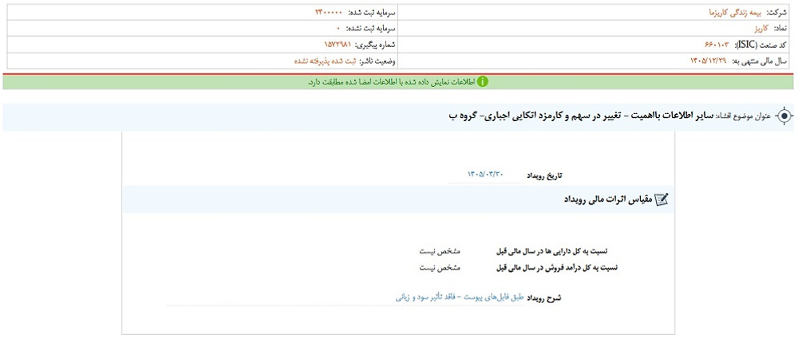Click the شرح رویداد label
Screen dimensions: 798x354
tap(544, 298)
